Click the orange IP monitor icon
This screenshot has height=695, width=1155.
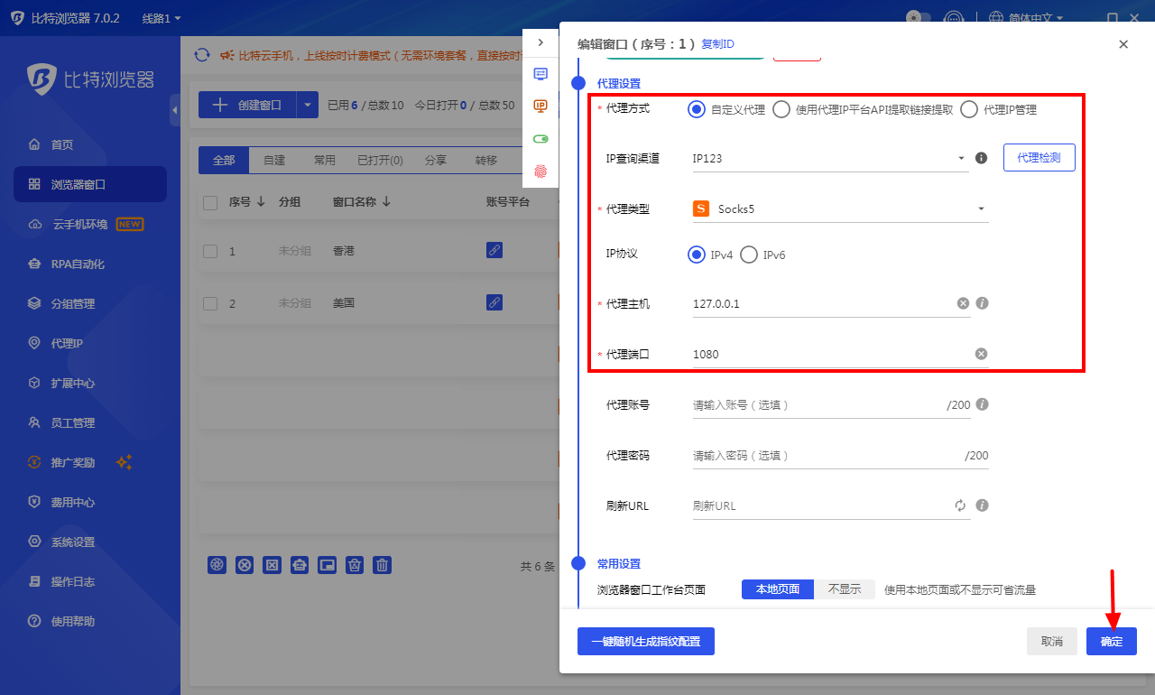[541, 107]
